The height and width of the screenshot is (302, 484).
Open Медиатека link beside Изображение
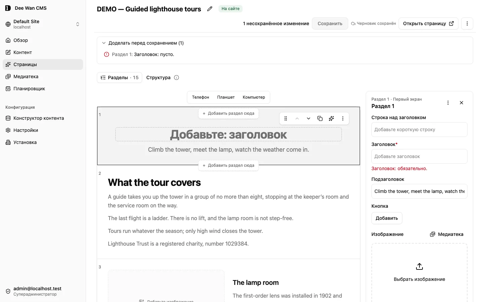pyautogui.click(x=447, y=234)
